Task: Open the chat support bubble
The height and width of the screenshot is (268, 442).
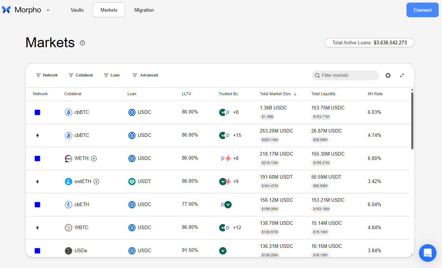Action: (x=428, y=253)
